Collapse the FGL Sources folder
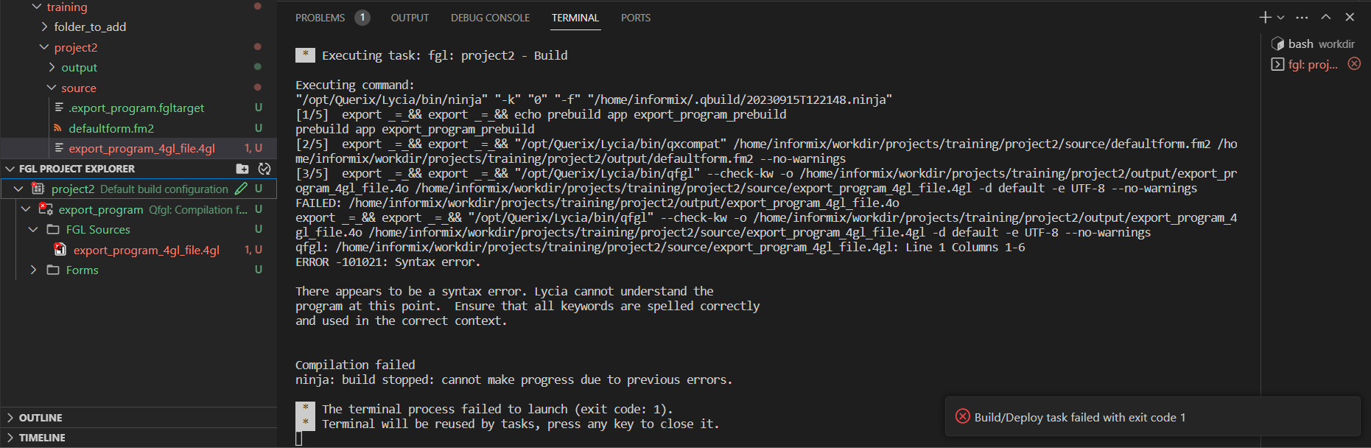This screenshot has height=448, width=1371. click(x=33, y=230)
